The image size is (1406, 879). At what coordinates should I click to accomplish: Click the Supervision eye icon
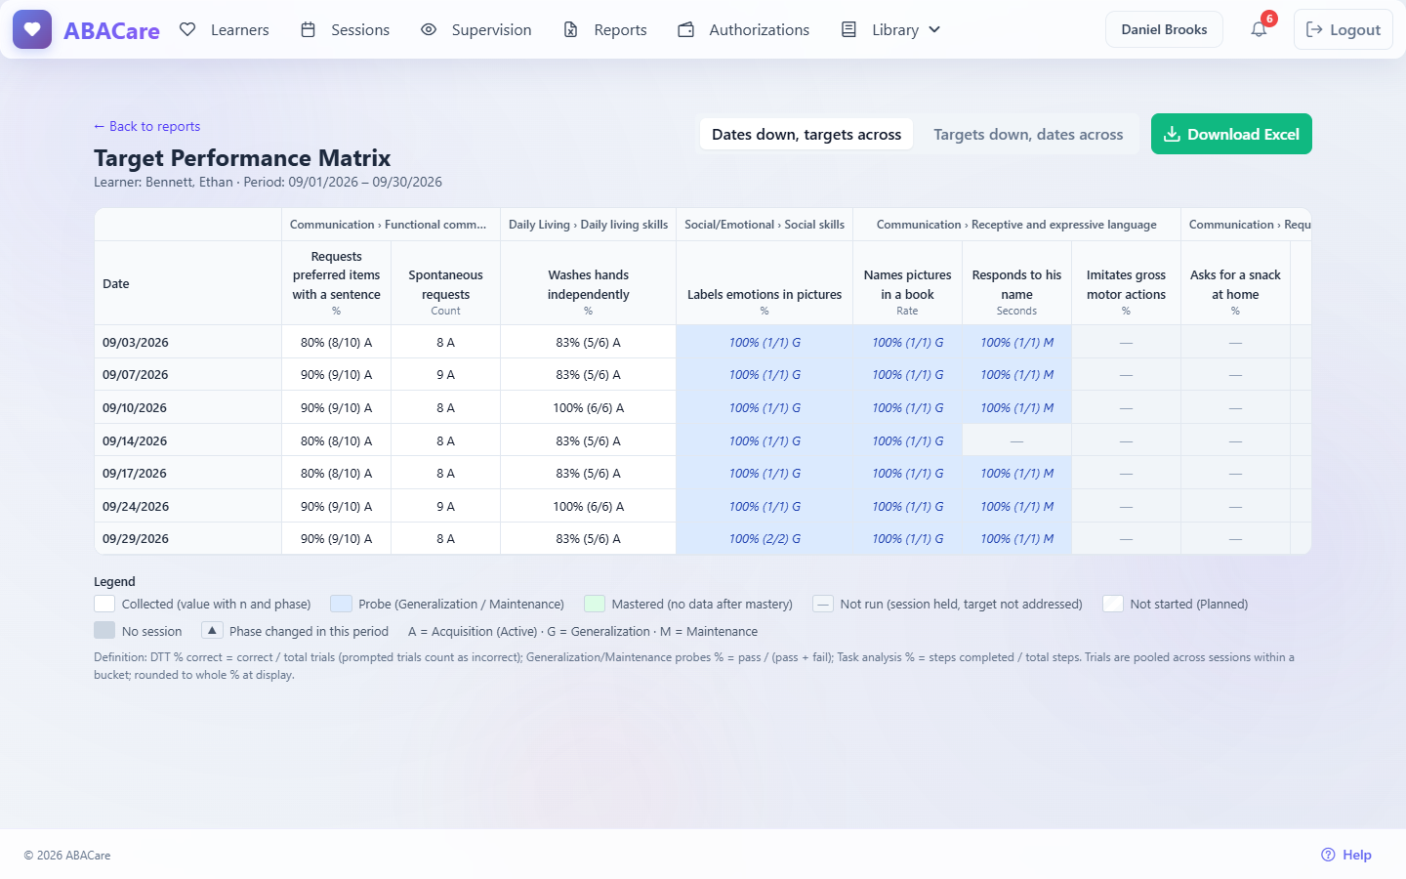pyautogui.click(x=429, y=29)
